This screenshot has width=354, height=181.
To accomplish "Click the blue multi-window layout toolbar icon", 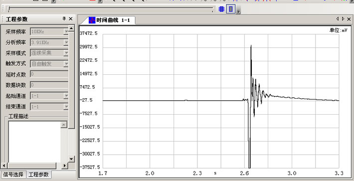I will [221, 9].
